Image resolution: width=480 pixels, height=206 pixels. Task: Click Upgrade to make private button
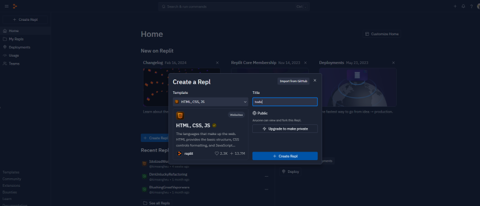285,129
